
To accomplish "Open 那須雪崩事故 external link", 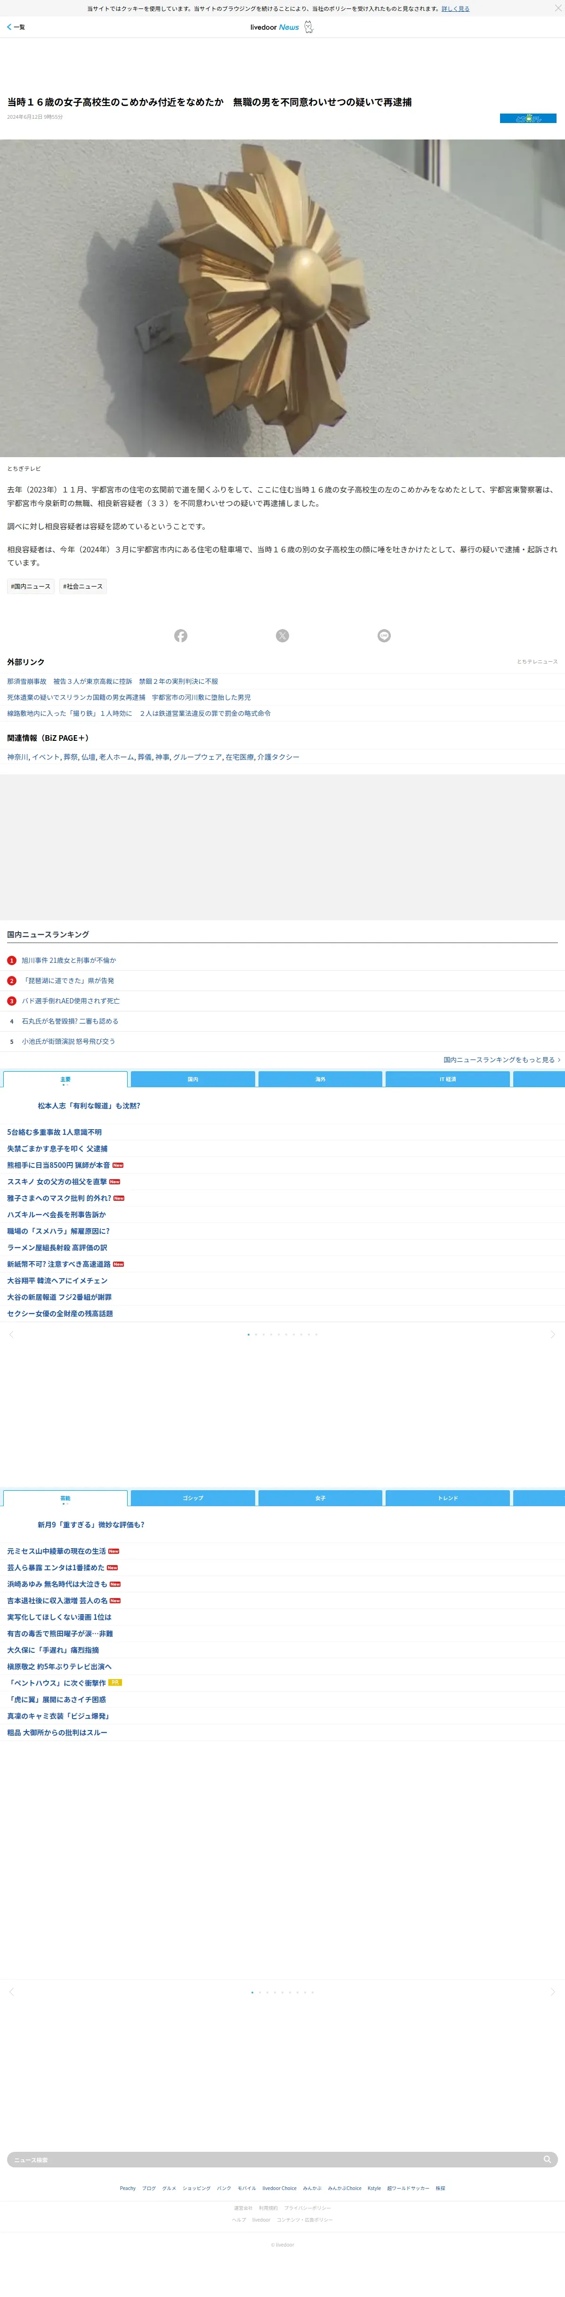I will (x=112, y=681).
